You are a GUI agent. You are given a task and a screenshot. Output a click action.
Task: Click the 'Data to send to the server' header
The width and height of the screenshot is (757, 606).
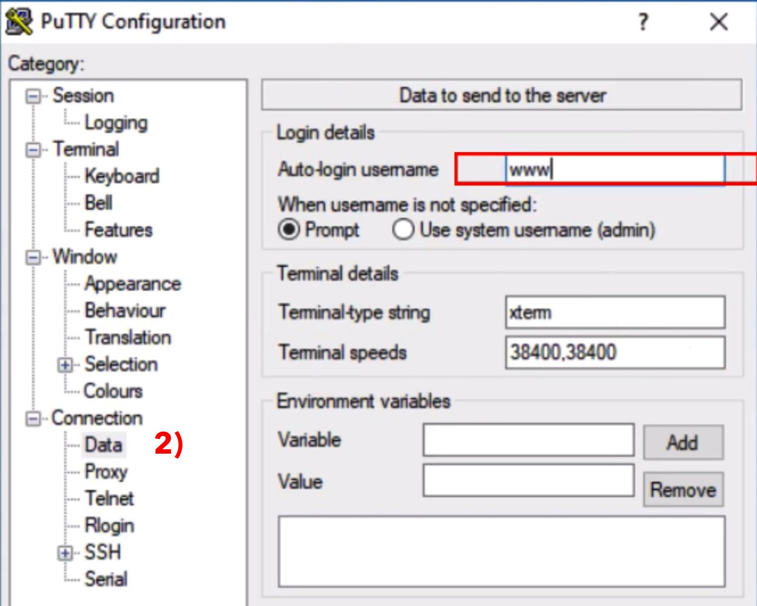point(502,95)
